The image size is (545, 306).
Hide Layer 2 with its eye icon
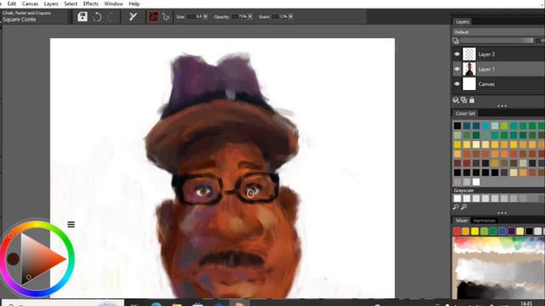[456, 54]
